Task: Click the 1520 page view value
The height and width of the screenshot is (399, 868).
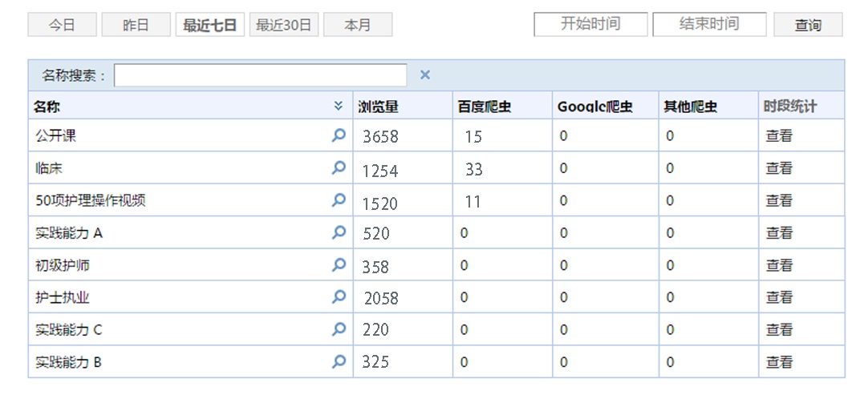Action: pyautogui.click(x=380, y=204)
